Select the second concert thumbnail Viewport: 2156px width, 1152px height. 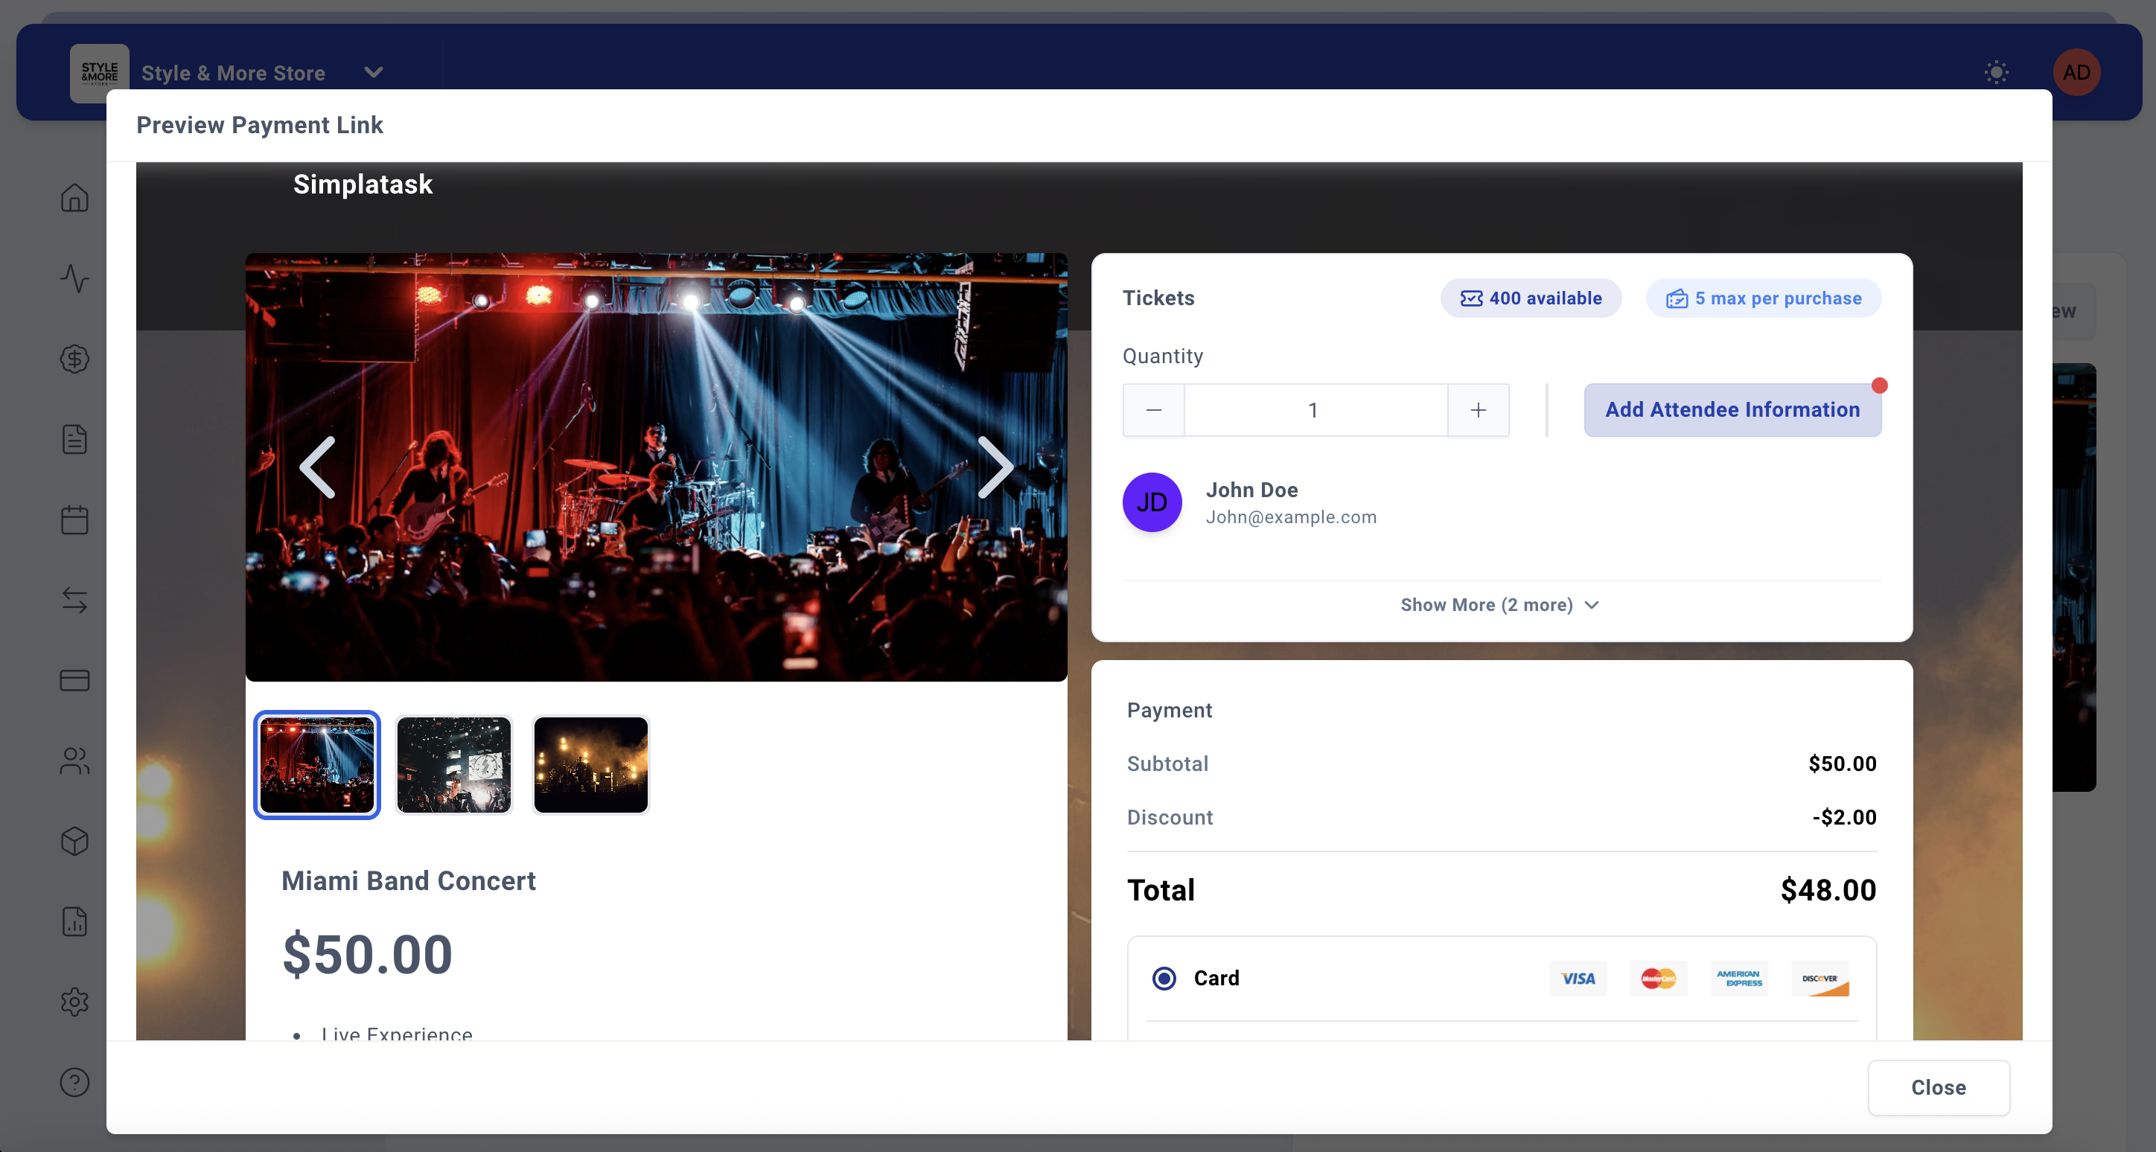tap(453, 765)
